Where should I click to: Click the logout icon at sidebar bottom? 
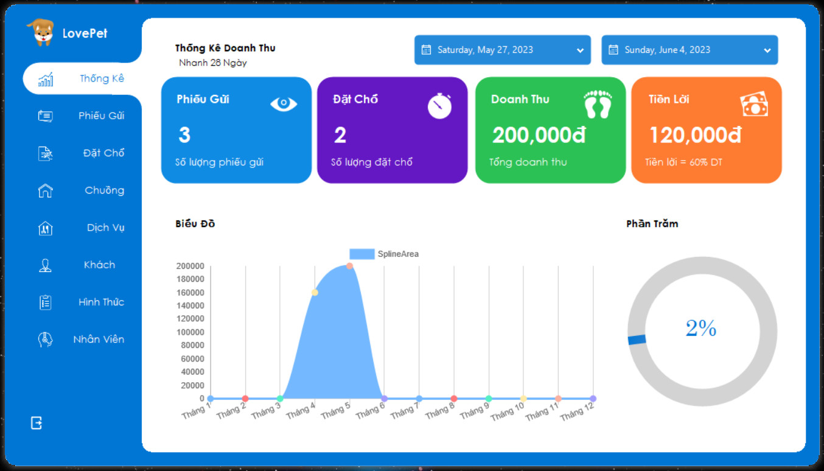pos(37,423)
